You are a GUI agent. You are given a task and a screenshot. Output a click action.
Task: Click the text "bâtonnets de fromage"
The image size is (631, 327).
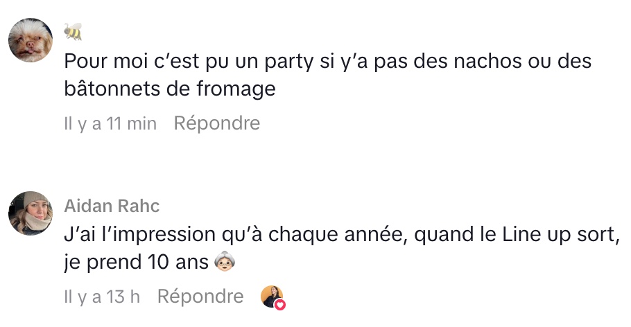point(170,89)
